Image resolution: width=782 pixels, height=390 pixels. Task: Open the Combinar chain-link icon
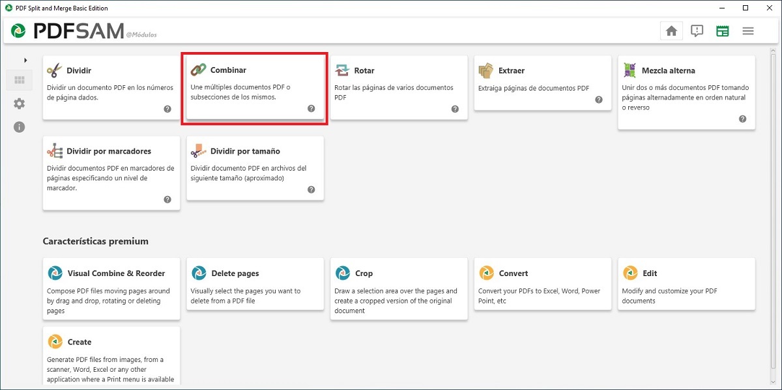[x=198, y=70]
